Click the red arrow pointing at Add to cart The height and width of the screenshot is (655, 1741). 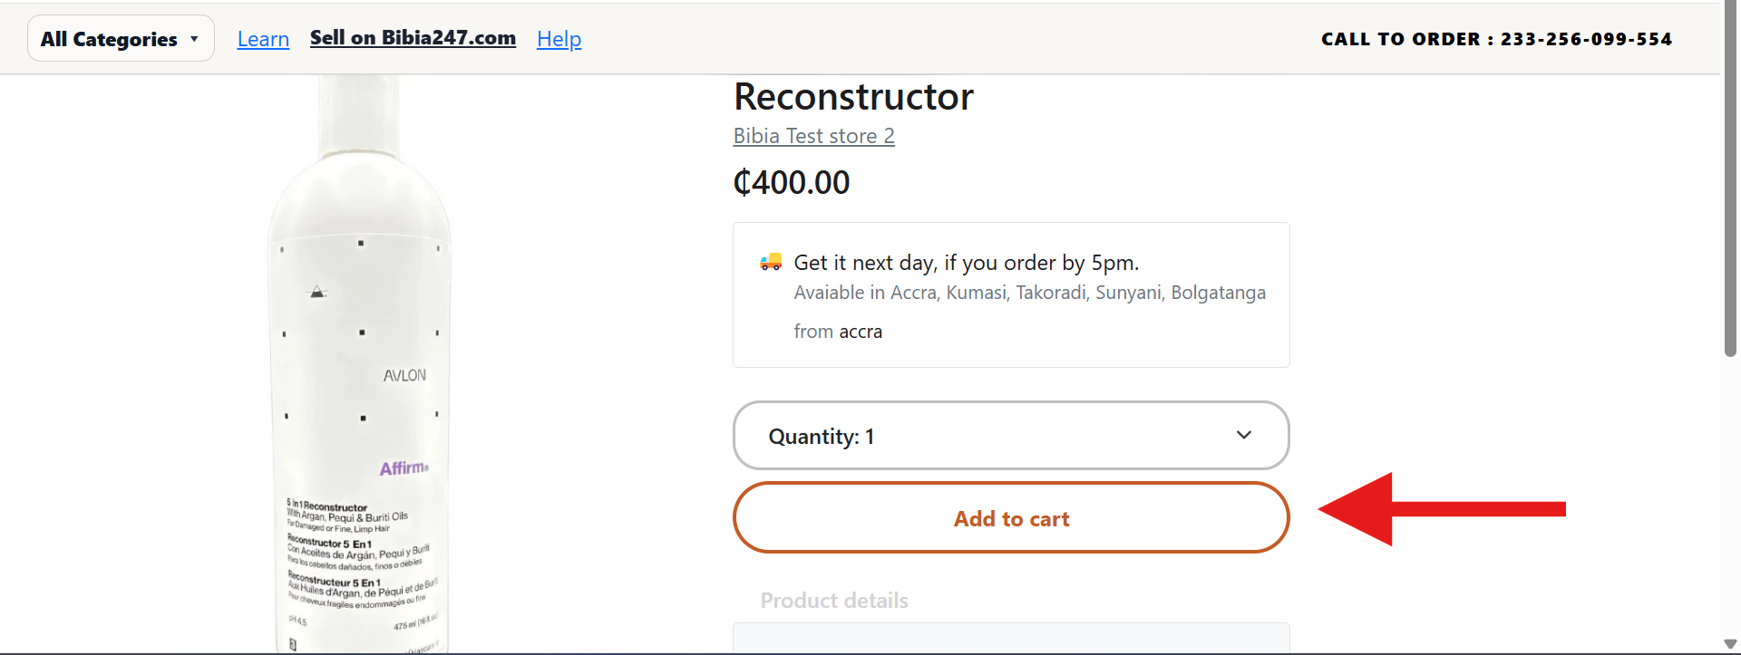(x=1442, y=509)
